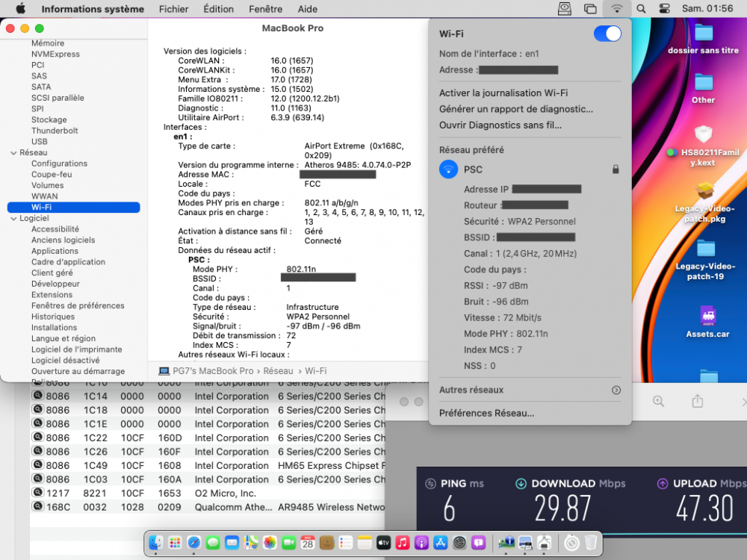Open the Fichier menu
Screen dimensions: 747x560
coord(173,9)
